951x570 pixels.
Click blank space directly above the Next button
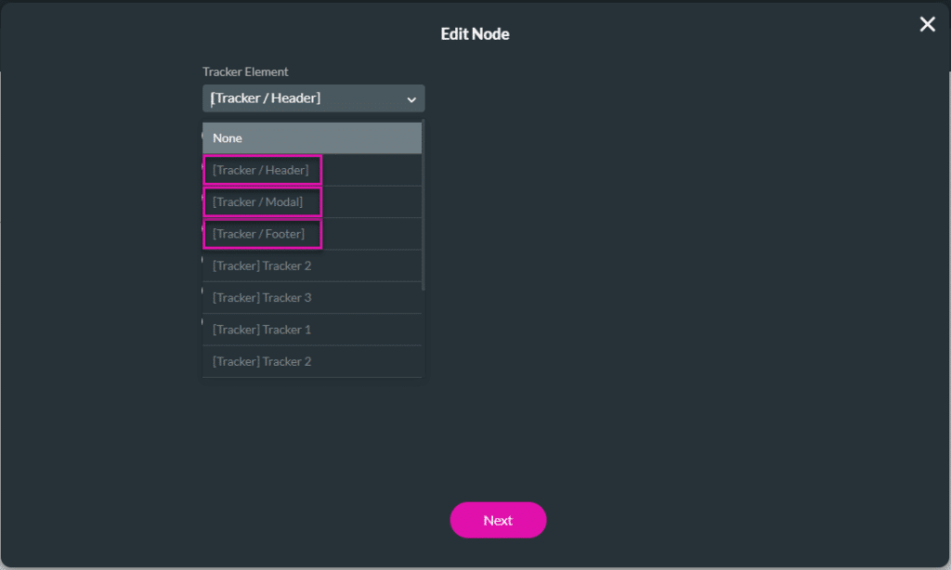[x=498, y=455]
